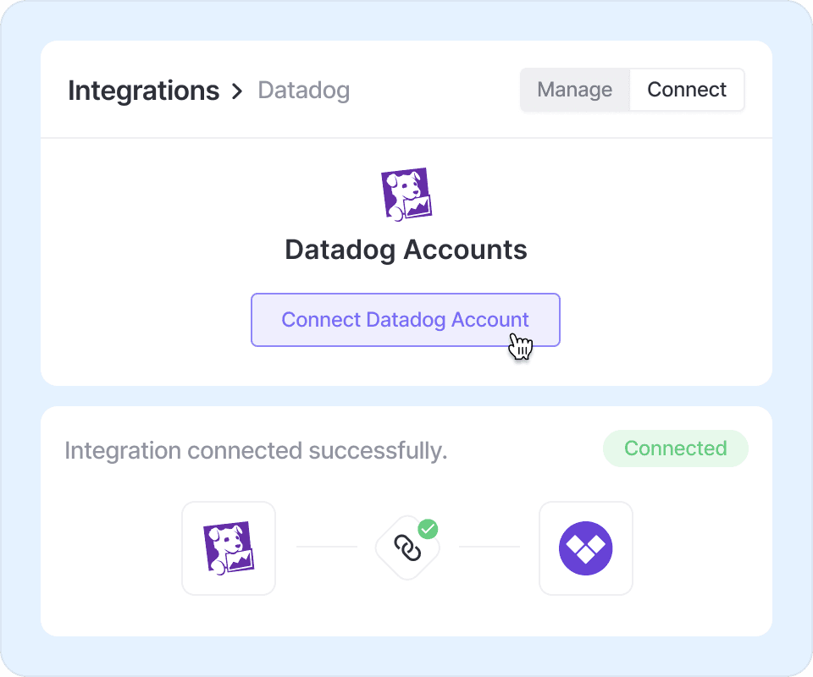Click the hand pointer cursor icon
The image size is (813, 677).
[x=520, y=346]
